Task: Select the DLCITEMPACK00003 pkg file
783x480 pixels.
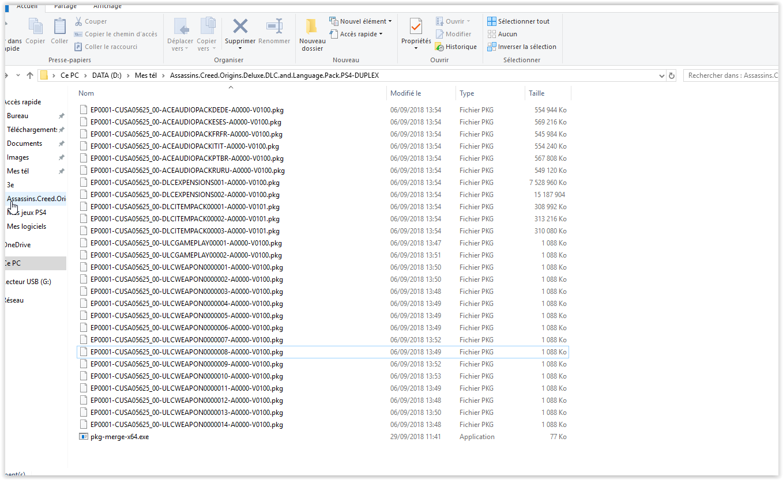Action: tap(185, 231)
